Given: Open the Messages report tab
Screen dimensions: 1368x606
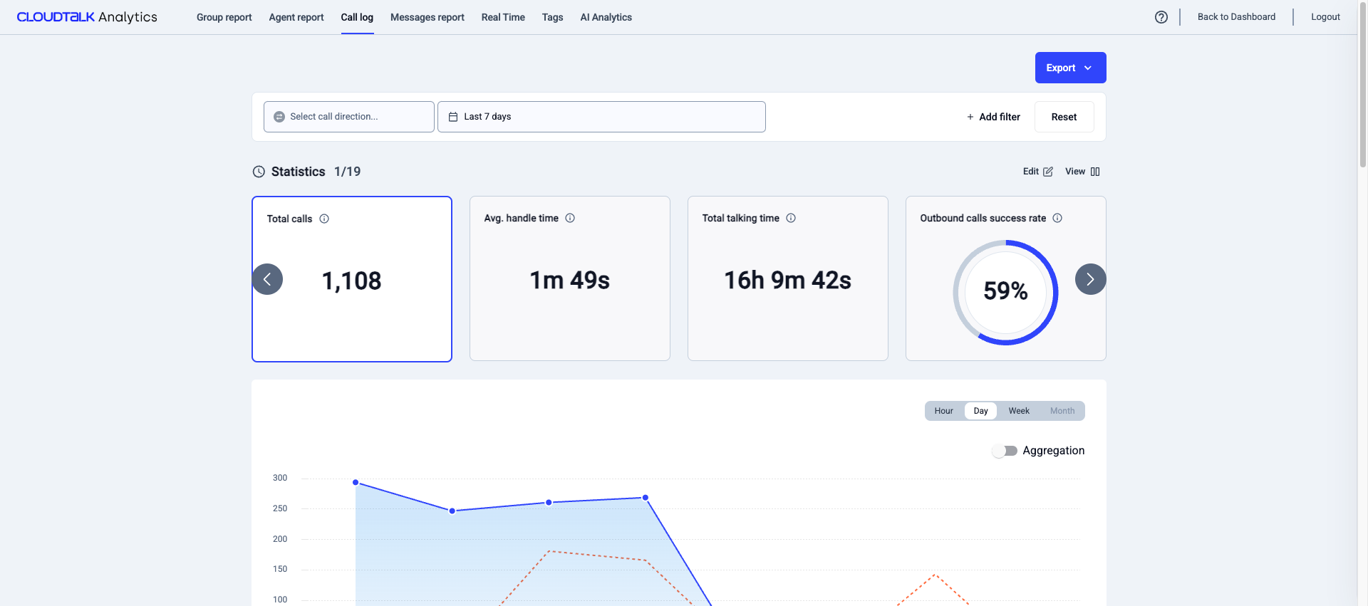Looking at the screenshot, I should (427, 17).
